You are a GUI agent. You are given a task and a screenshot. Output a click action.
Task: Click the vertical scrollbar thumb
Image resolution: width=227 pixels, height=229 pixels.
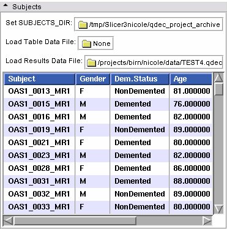coord(219,89)
